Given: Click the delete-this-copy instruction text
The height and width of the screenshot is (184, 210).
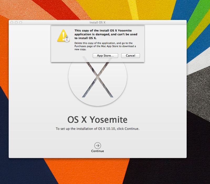Looking at the screenshot, I should [104, 46].
